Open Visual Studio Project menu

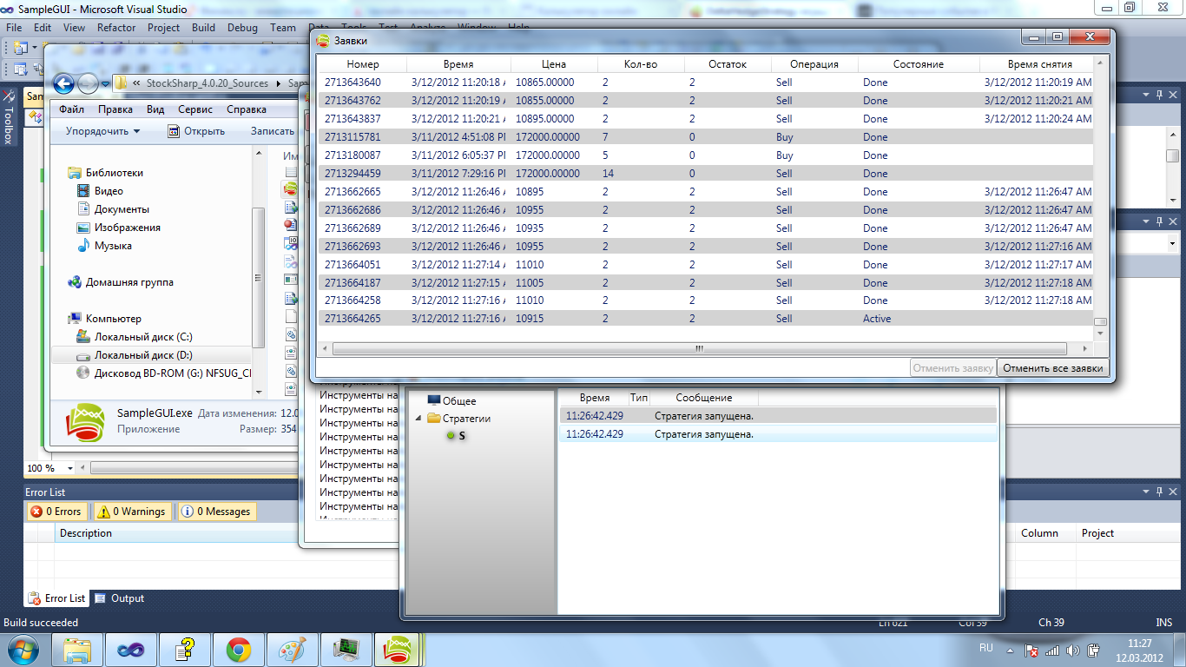click(163, 28)
